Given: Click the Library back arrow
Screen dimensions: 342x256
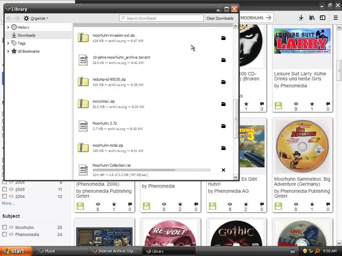Looking at the screenshot, I should coord(9,18).
